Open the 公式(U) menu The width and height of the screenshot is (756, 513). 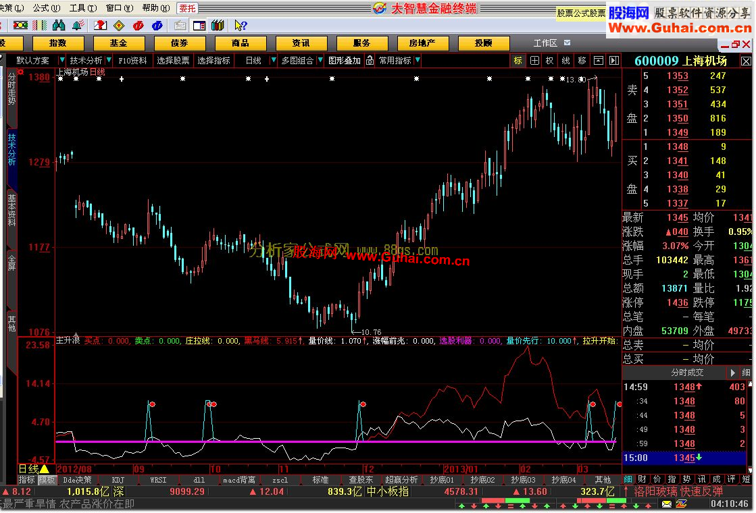tap(47, 8)
